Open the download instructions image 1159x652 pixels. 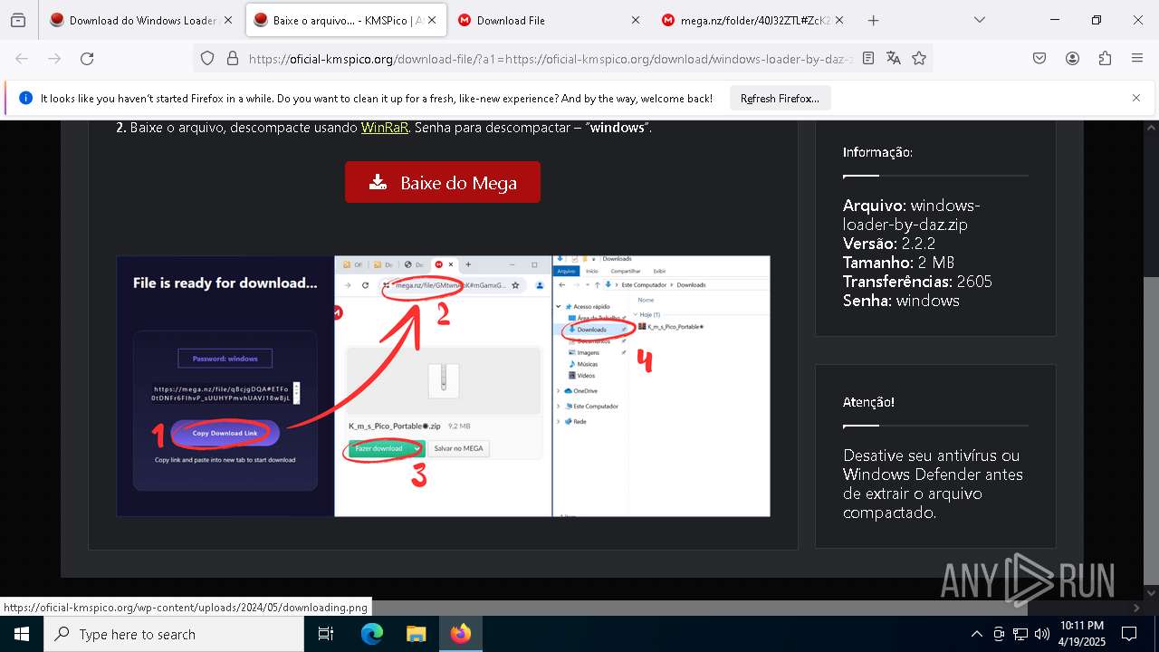443,386
